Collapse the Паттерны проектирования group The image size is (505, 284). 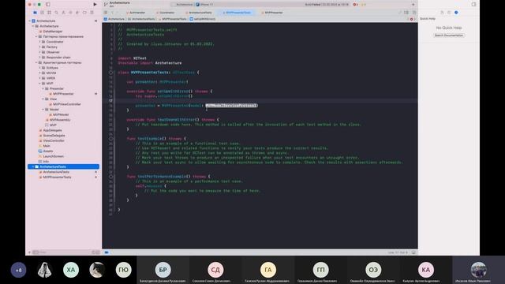tap(36, 37)
